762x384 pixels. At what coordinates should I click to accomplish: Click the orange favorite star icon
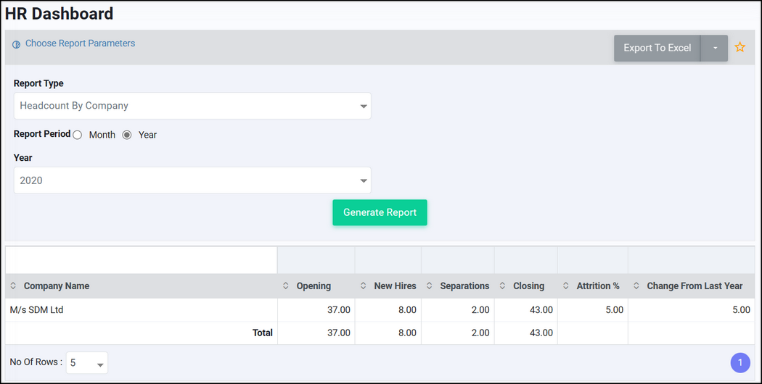[x=740, y=47]
